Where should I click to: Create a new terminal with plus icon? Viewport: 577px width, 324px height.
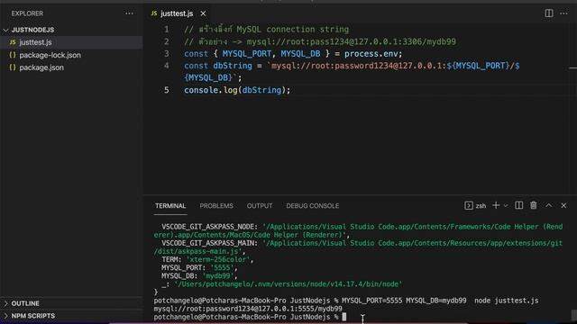click(x=496, y=205)
